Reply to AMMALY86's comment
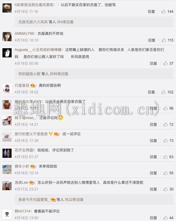The image size is (176, 221). (x=152, y=40)
